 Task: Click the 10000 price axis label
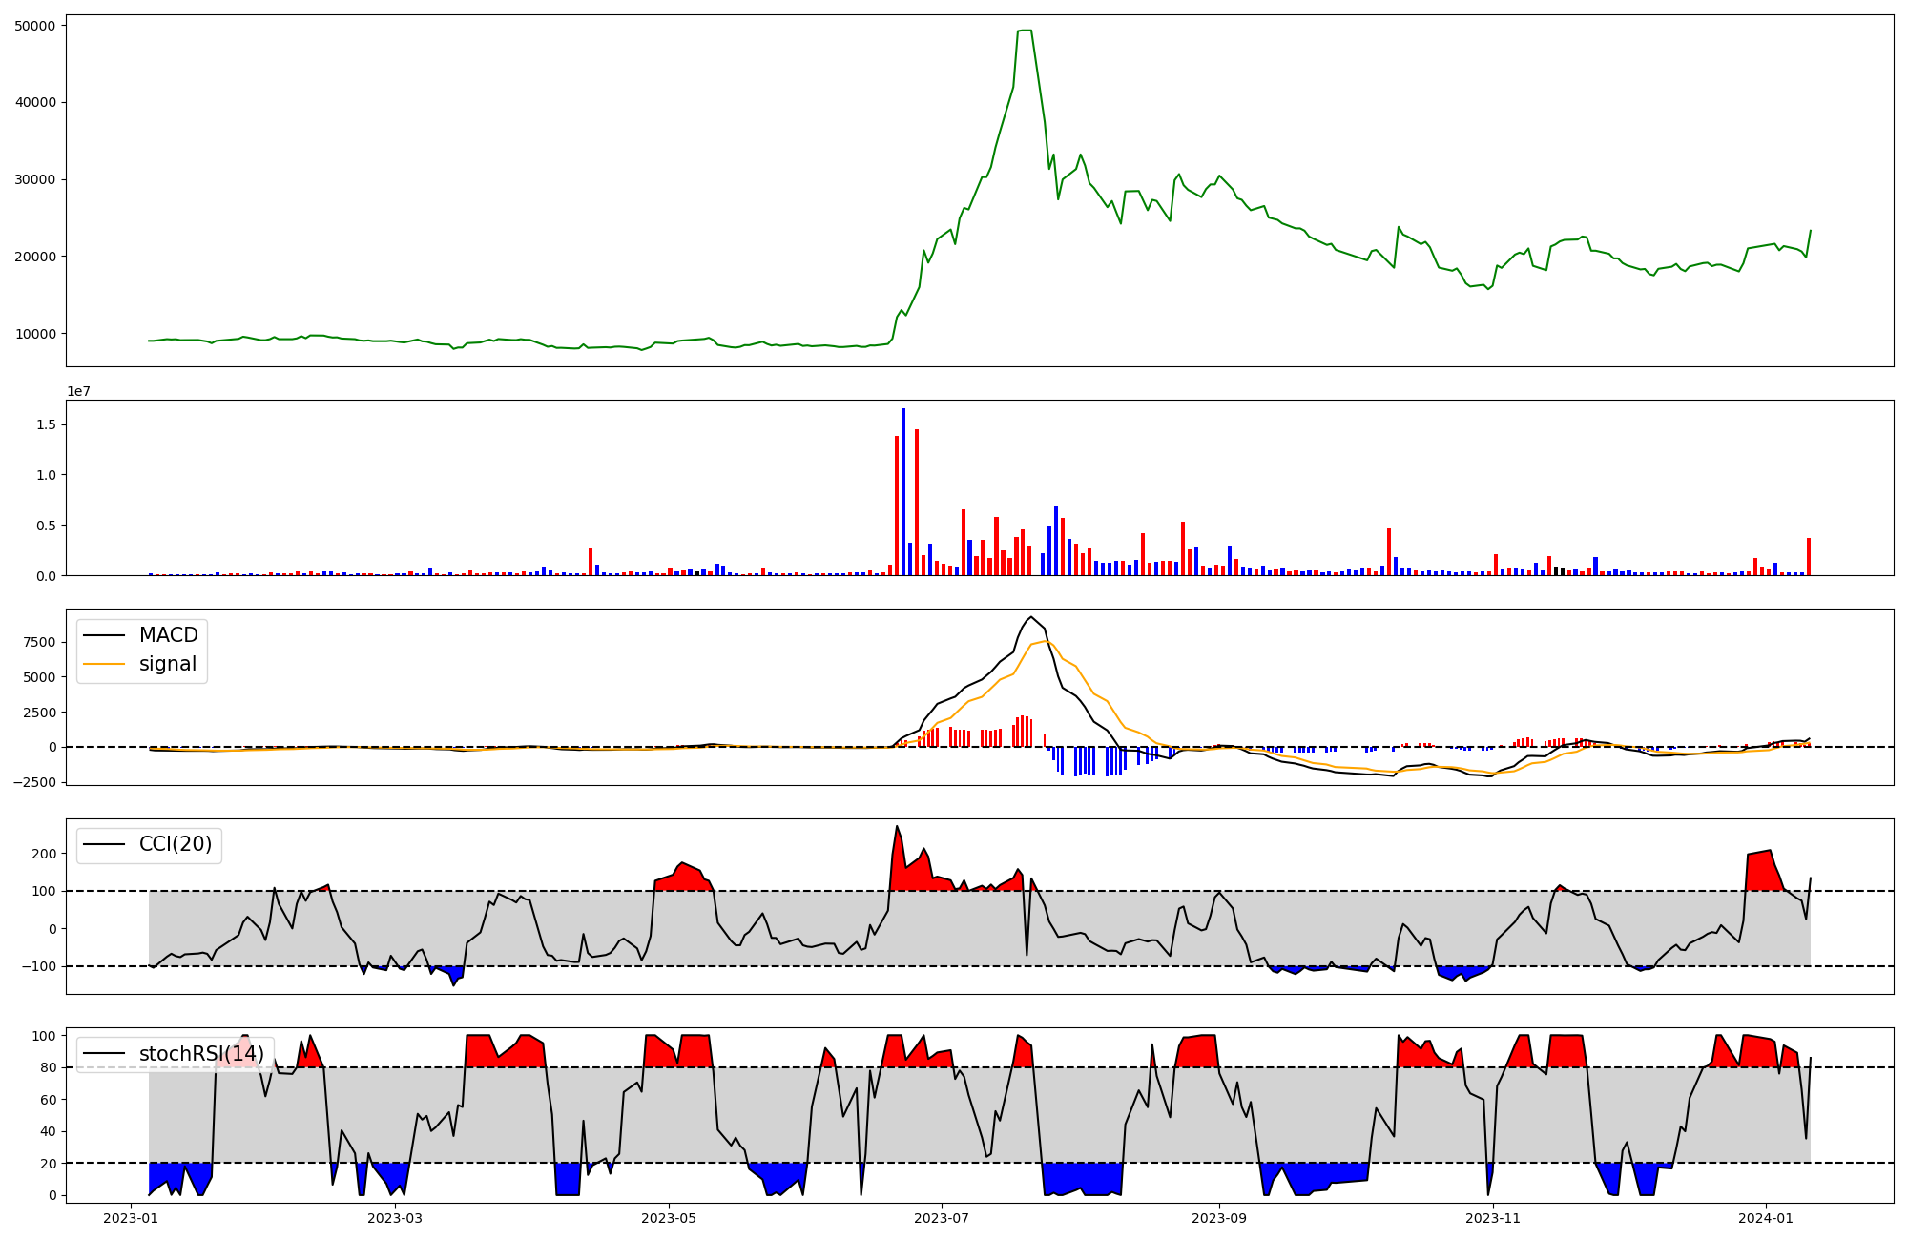pyautogui.click(x=34, y=334)
